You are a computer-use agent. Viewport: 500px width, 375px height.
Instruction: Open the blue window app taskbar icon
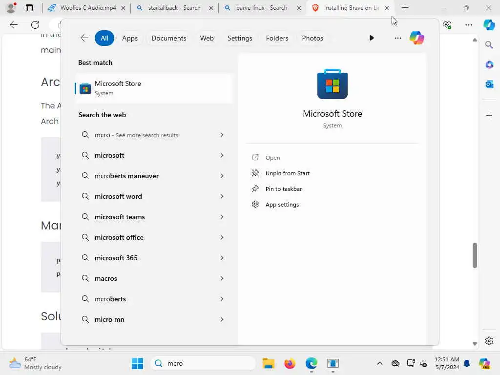point(333,363)
